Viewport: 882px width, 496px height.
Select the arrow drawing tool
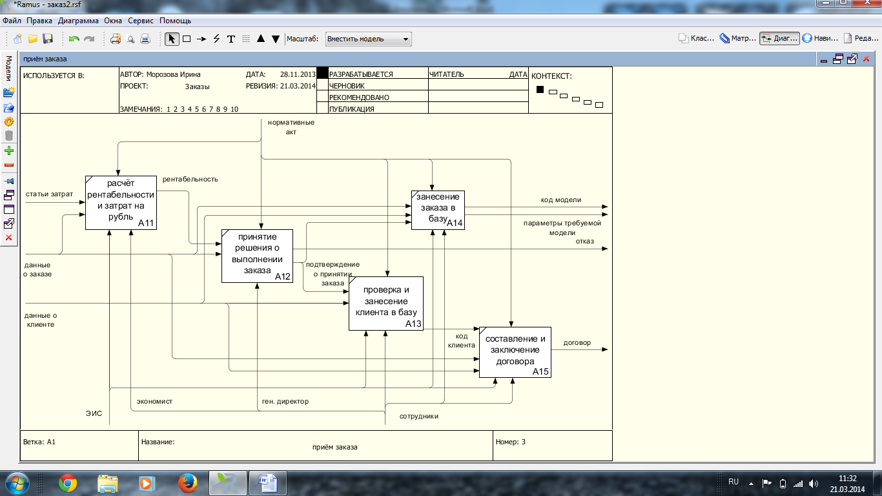201,39
